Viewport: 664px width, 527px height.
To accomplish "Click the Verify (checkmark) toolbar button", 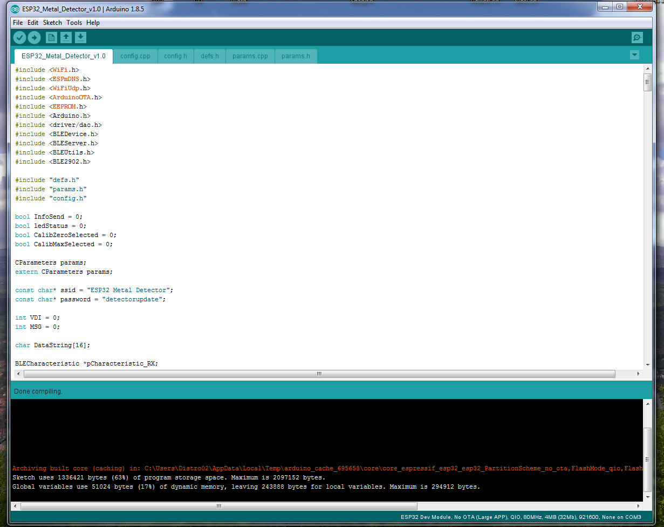I will click(19, 37).
